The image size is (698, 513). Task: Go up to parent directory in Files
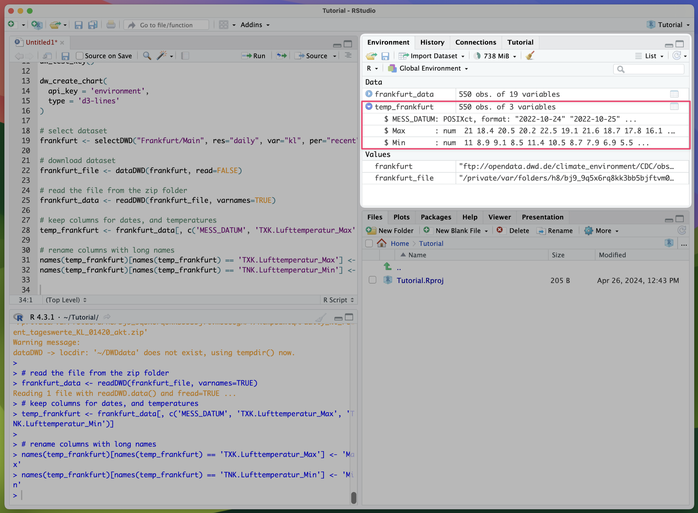coord(387,267)
